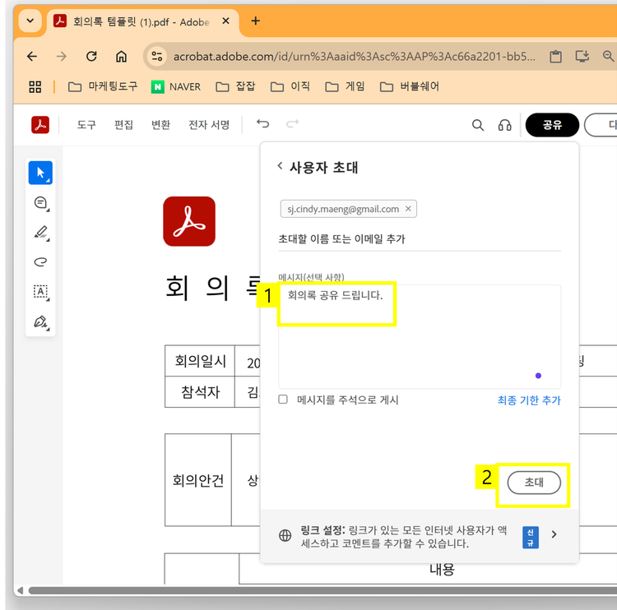
Task: Open the 편집 menu
Action: [123, 125]
